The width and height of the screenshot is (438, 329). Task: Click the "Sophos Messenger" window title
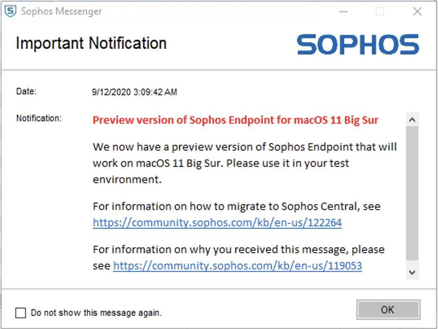61,11
